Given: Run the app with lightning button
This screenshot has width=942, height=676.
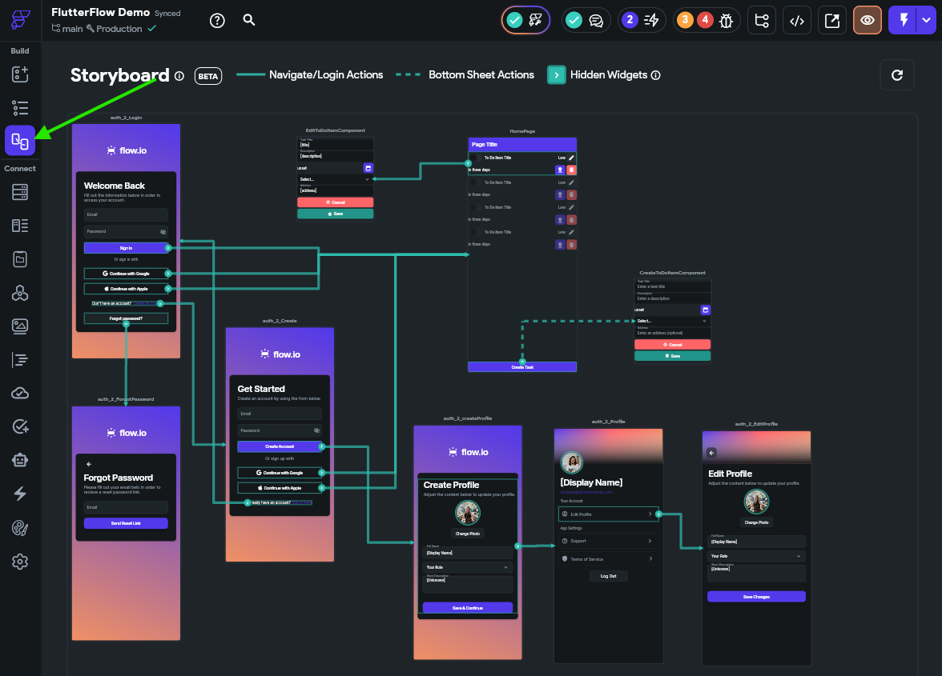Looking at the screenshot, I should [903, 20].
